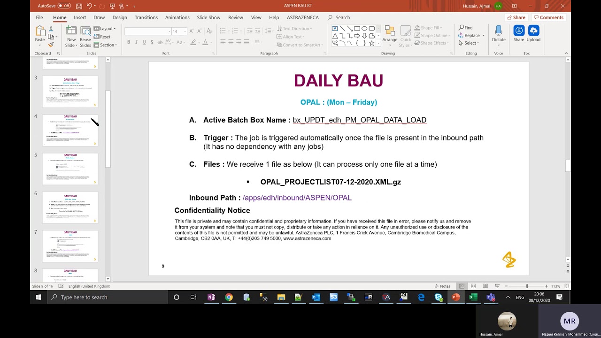Toggle the Notes pane in the status bar
Image resolution: width=601 pixels, height=338 pixels.
pos(442,286)
